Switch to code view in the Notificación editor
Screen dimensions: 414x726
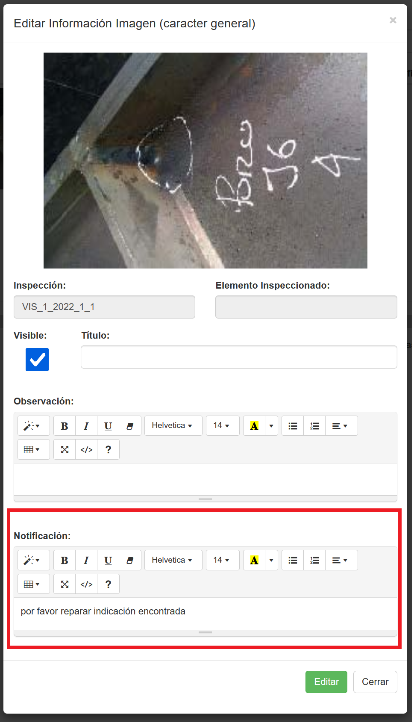[86, 584]
